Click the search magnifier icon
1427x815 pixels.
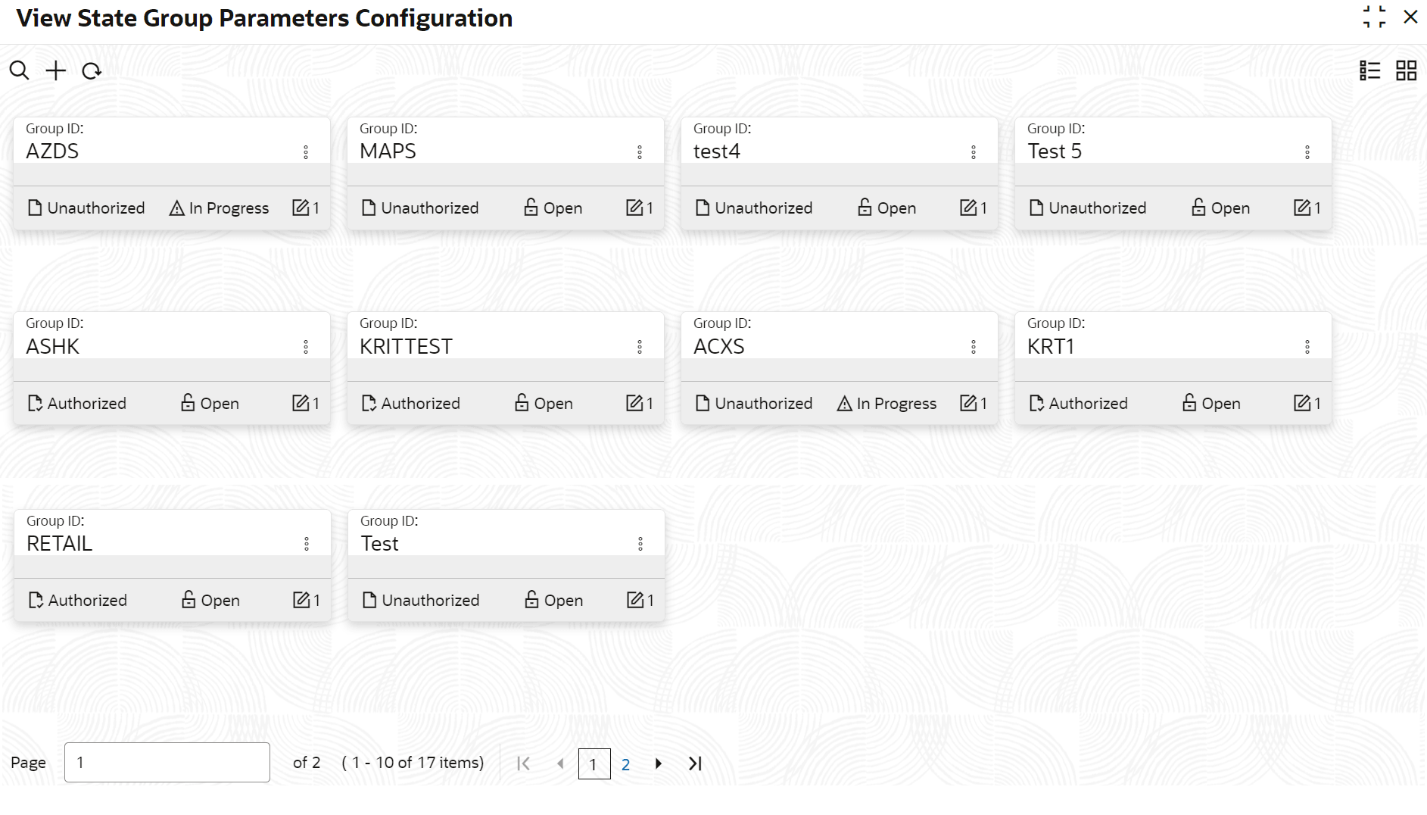19,71
